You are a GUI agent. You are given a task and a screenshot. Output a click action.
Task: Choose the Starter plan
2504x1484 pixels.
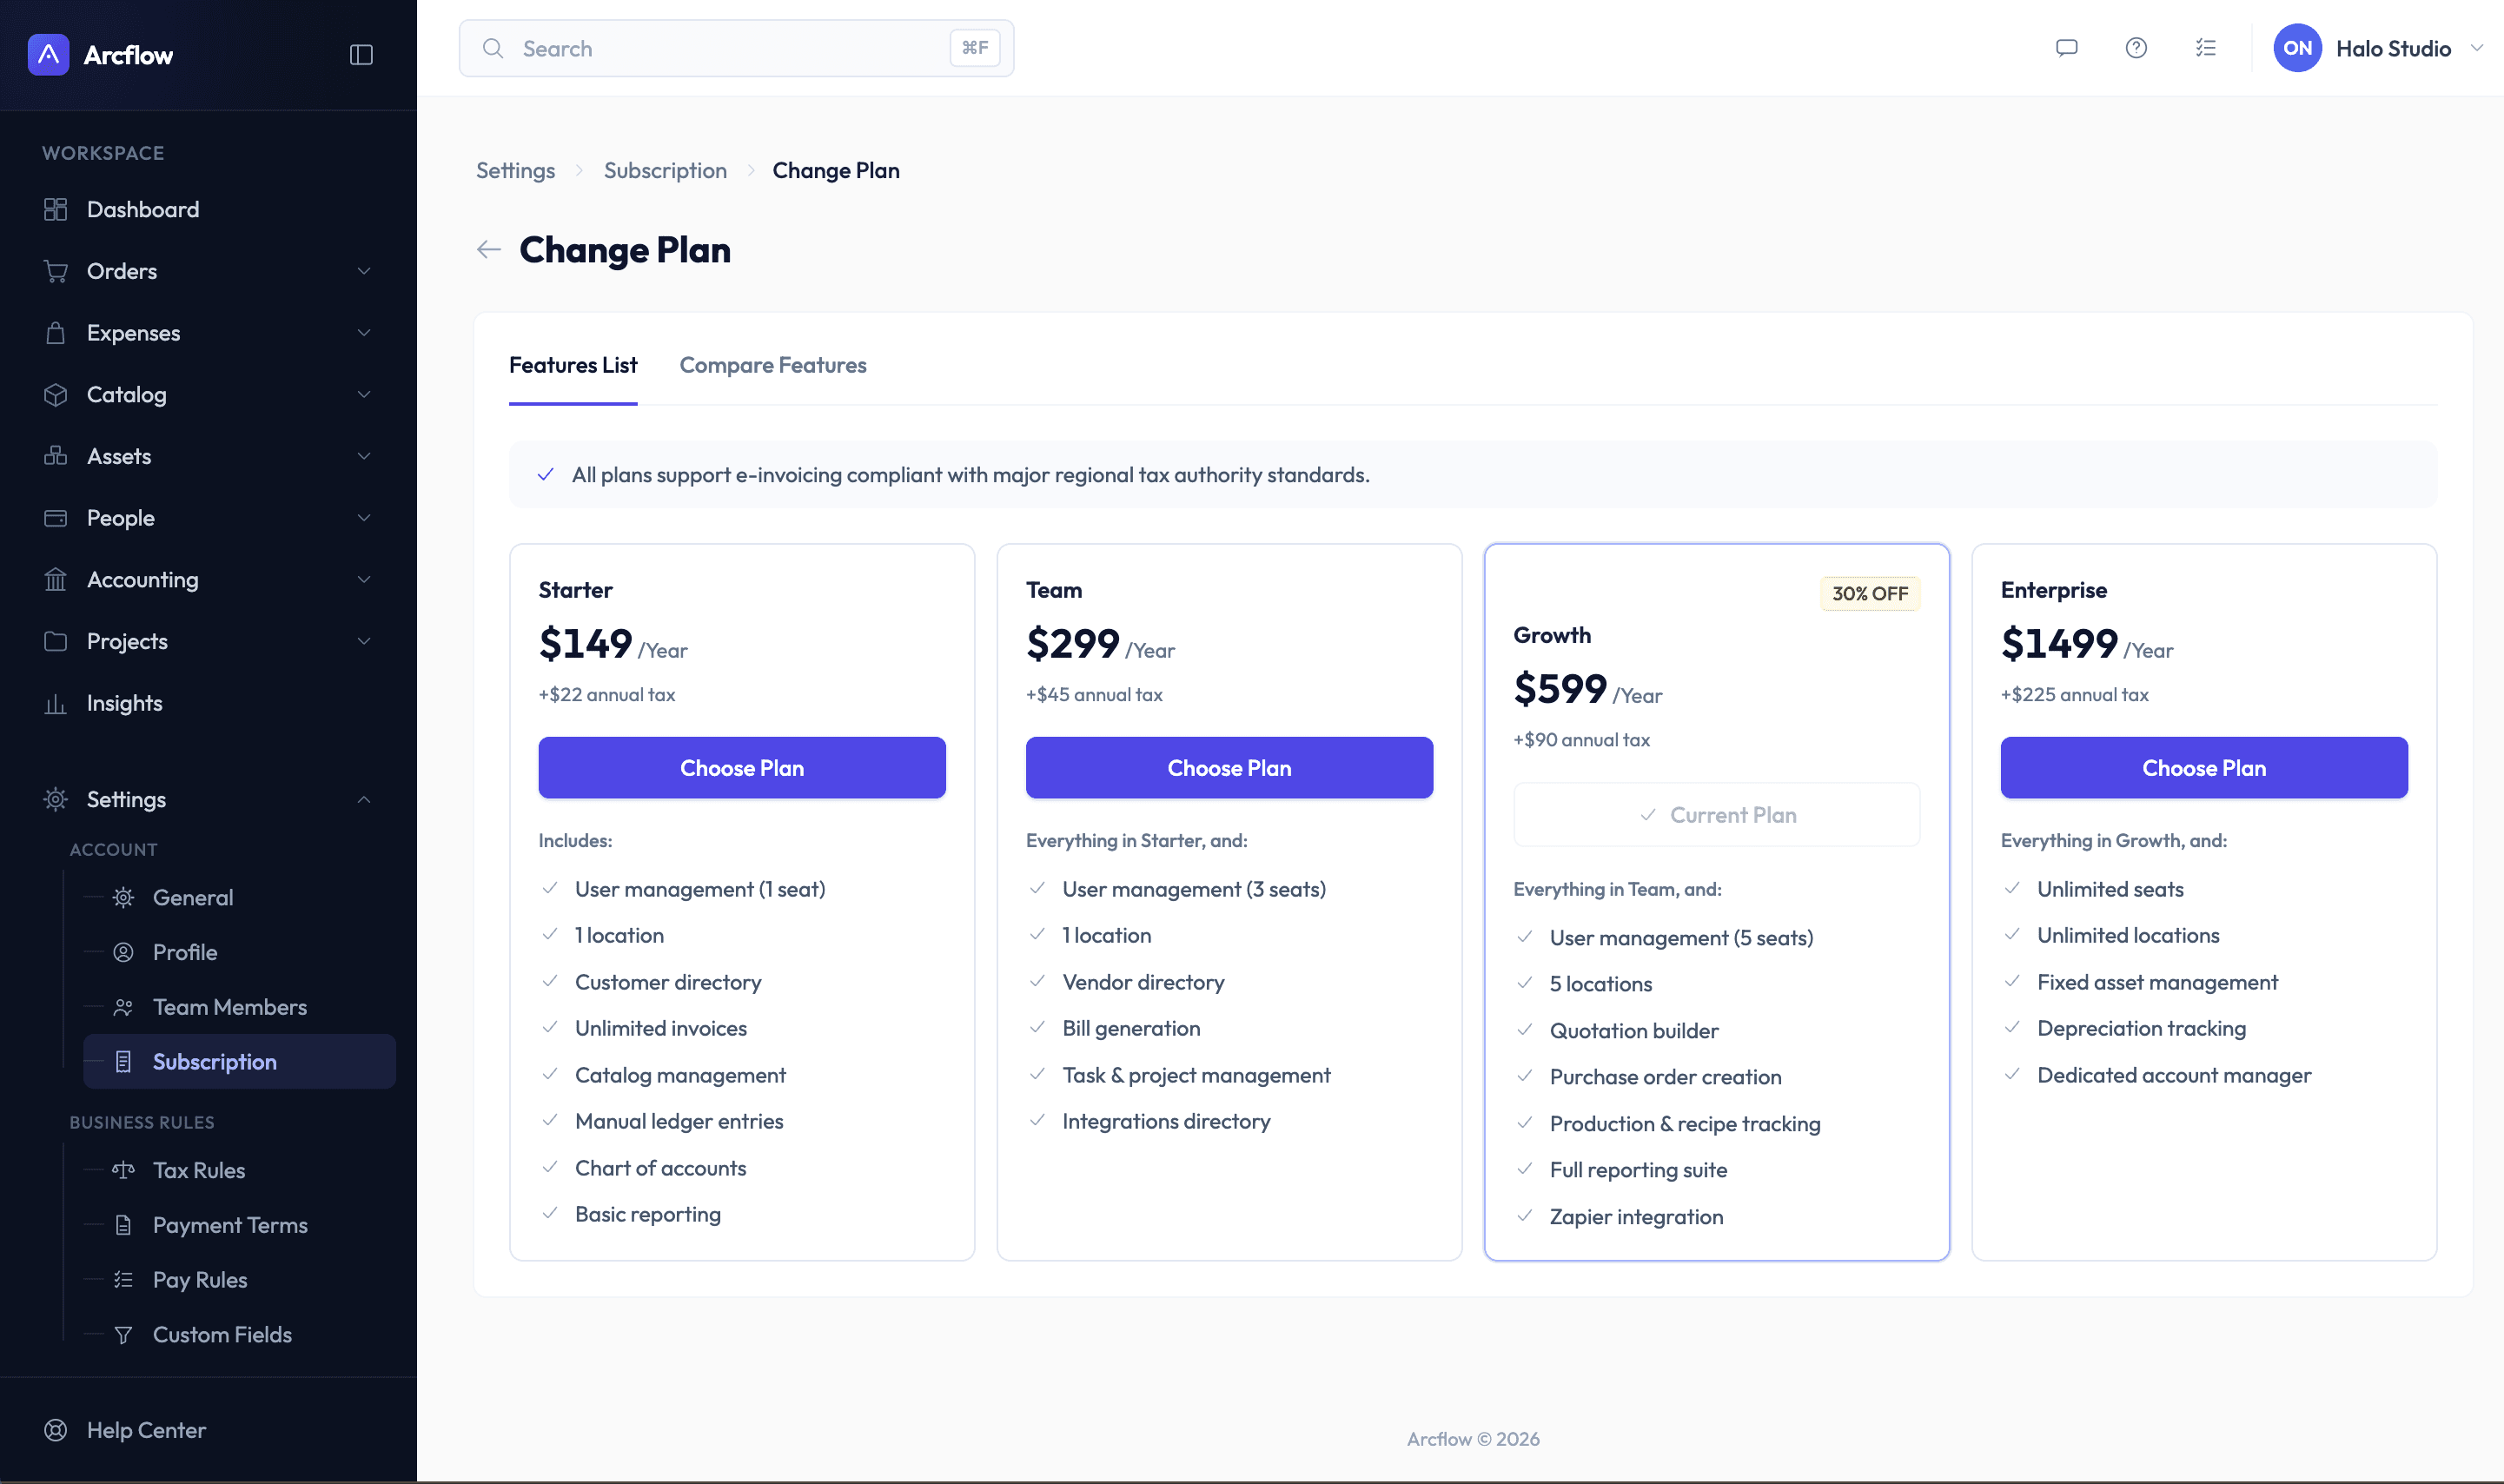[x=742, y=768]
